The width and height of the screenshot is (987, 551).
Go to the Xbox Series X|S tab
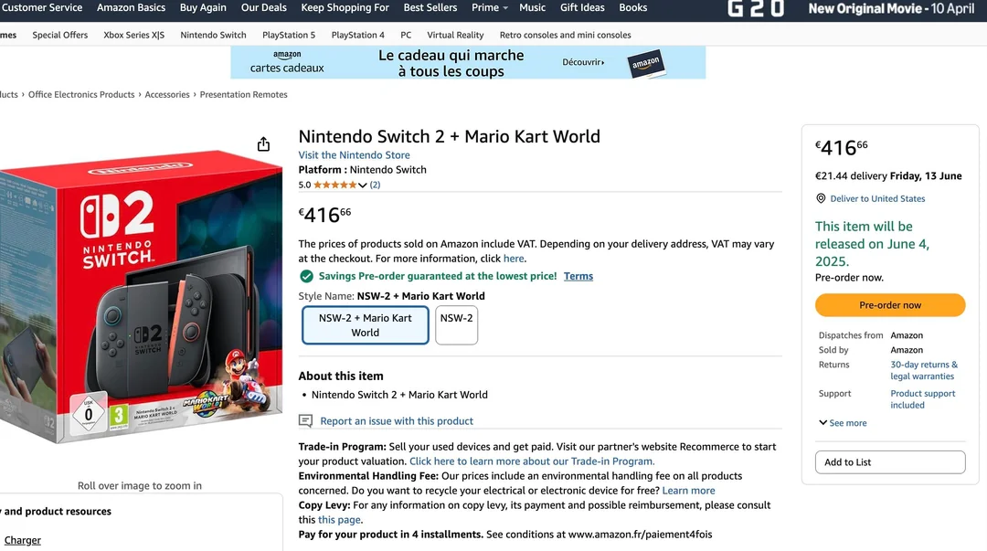click(x=133, y=35)
